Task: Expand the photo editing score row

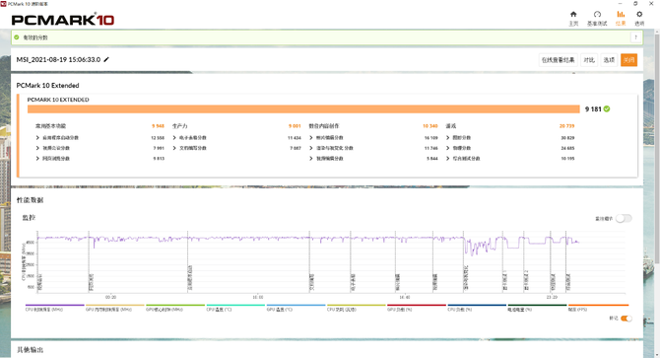Action: [326, 138]
